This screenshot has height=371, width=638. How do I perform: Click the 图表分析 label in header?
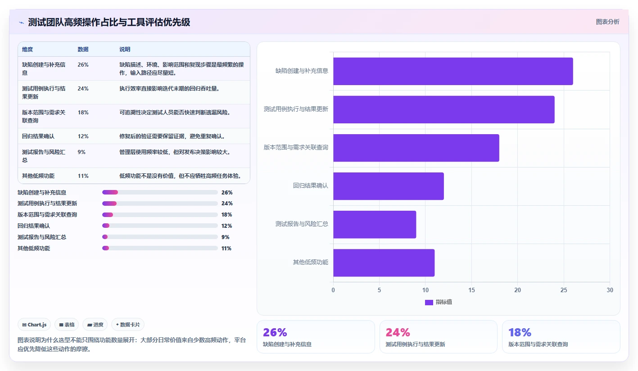pos(607,22)
